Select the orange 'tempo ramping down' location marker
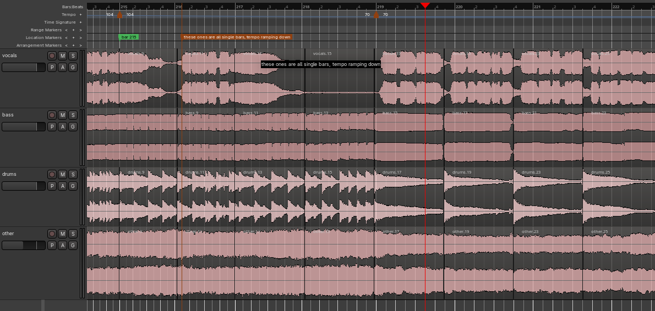655x311 pixels. tap(237, 37)
